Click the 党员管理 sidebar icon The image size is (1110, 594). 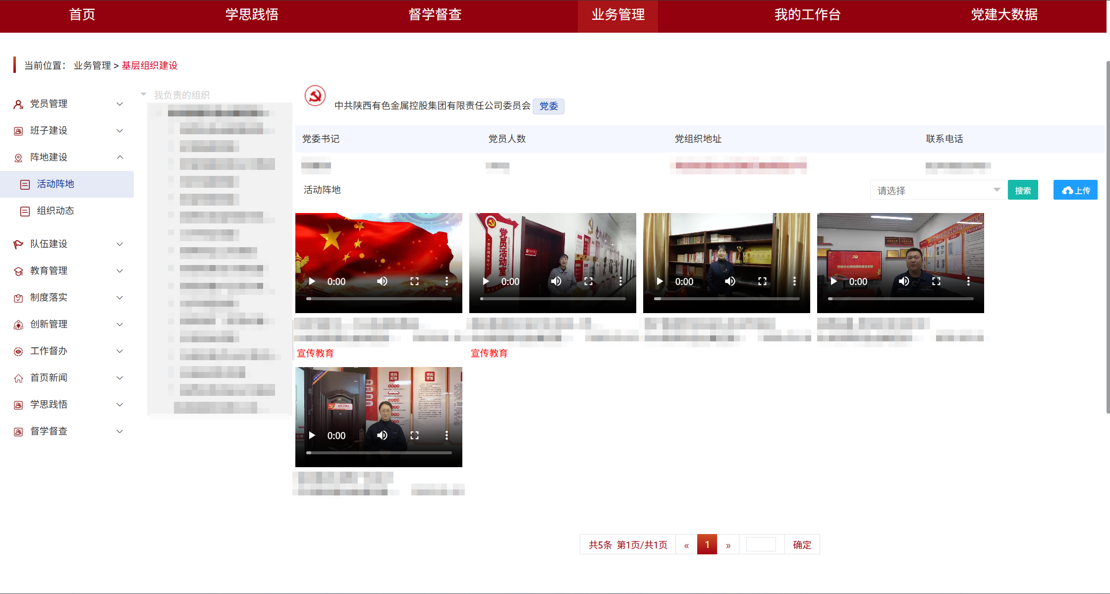pos(18,104)
